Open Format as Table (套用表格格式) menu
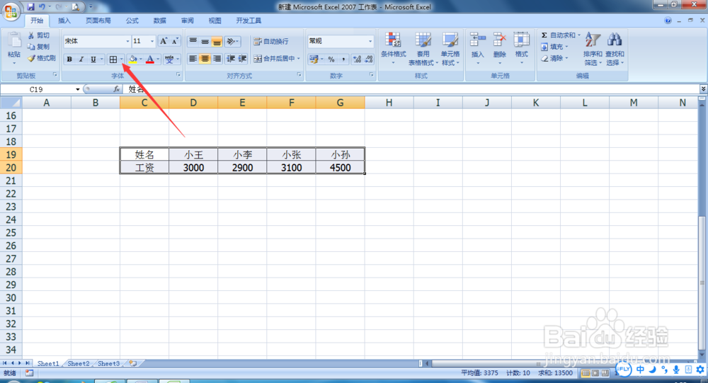Image resolution: width=708 pixels, height=383 pixels. 423,49
